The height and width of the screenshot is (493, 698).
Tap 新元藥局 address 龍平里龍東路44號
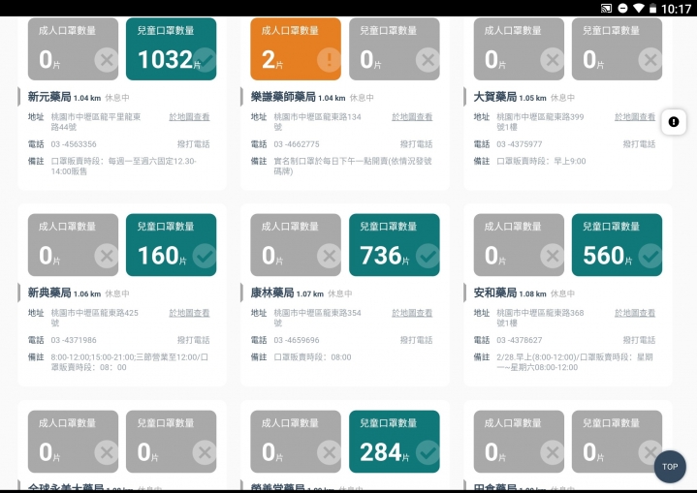pyautogui.click(x=96, y=121)
